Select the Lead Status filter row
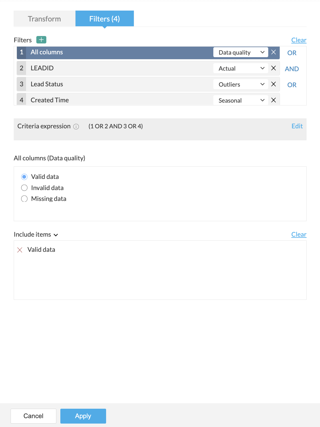Image resolution: width=320 pixels, height=427 pixels. point(114,84)
